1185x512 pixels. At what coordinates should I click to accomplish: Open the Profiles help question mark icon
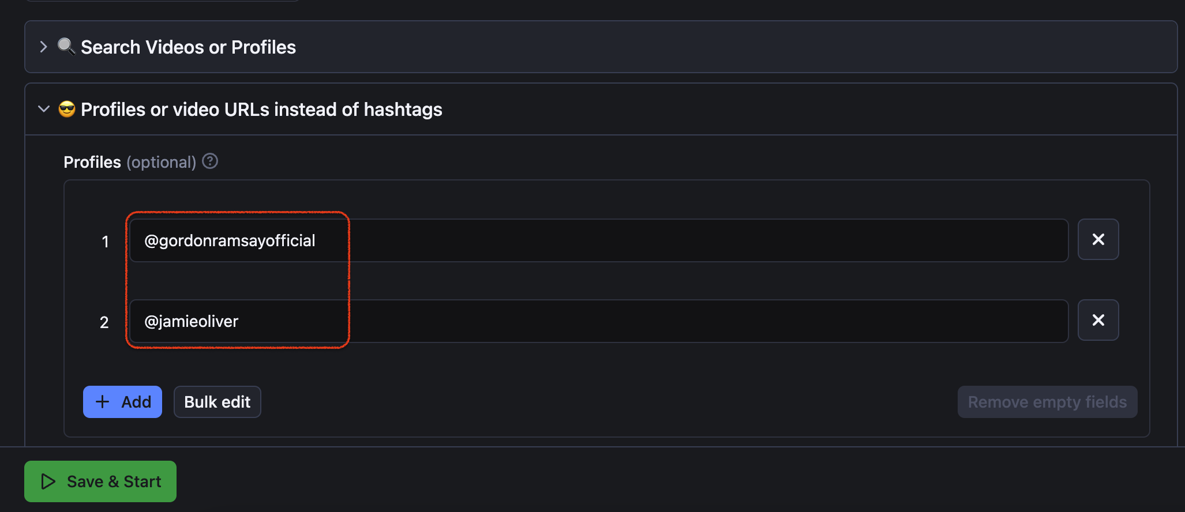211,161
